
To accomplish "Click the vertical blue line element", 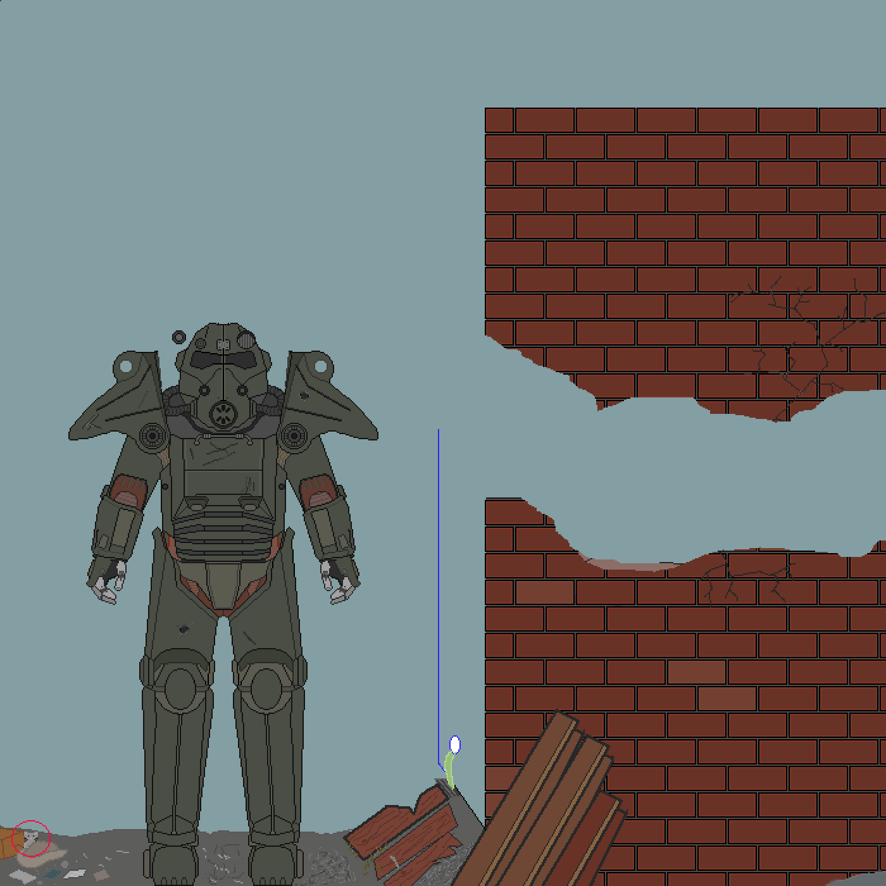I will click(x=440, y=589).
